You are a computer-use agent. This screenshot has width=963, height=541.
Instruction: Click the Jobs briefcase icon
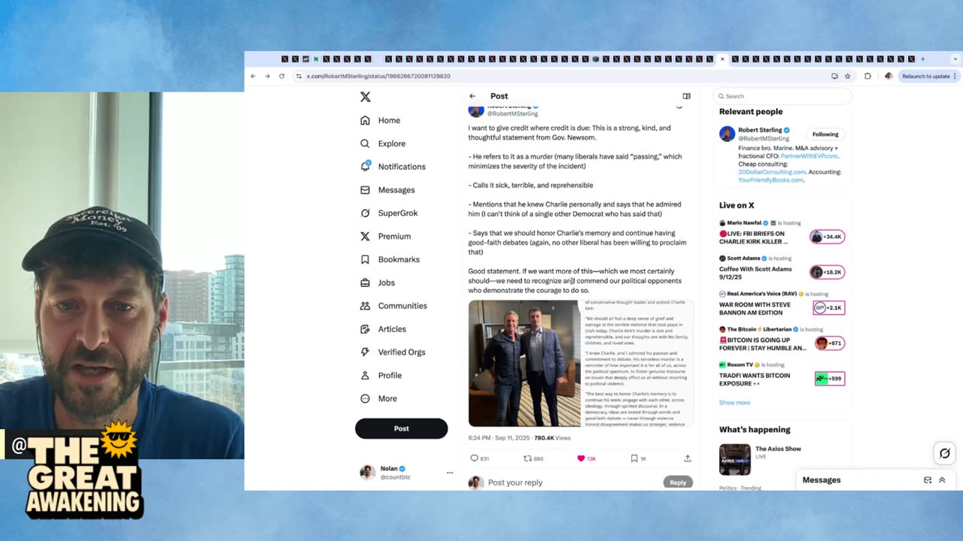click(x=365, y=283)
